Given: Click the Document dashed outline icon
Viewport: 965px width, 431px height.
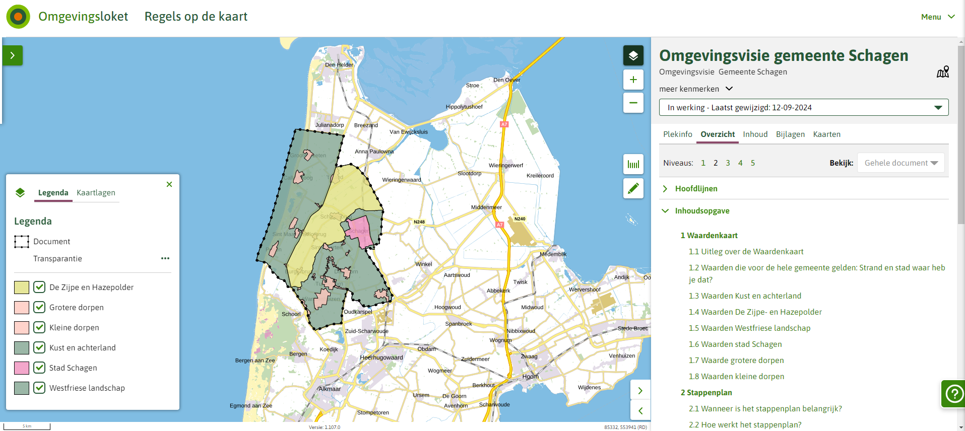Looking at the screenshot, I should click(x=22, y=242).
